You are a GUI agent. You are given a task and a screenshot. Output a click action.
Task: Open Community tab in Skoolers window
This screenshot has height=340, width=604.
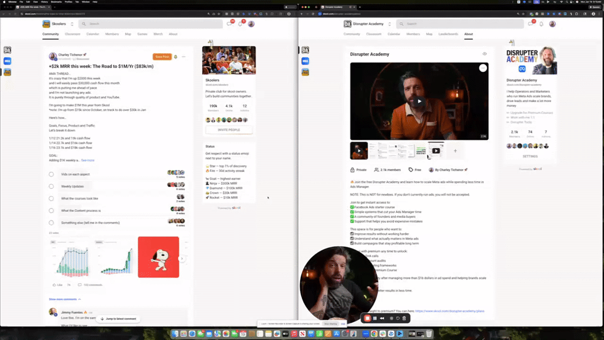(x=51, y=34)
